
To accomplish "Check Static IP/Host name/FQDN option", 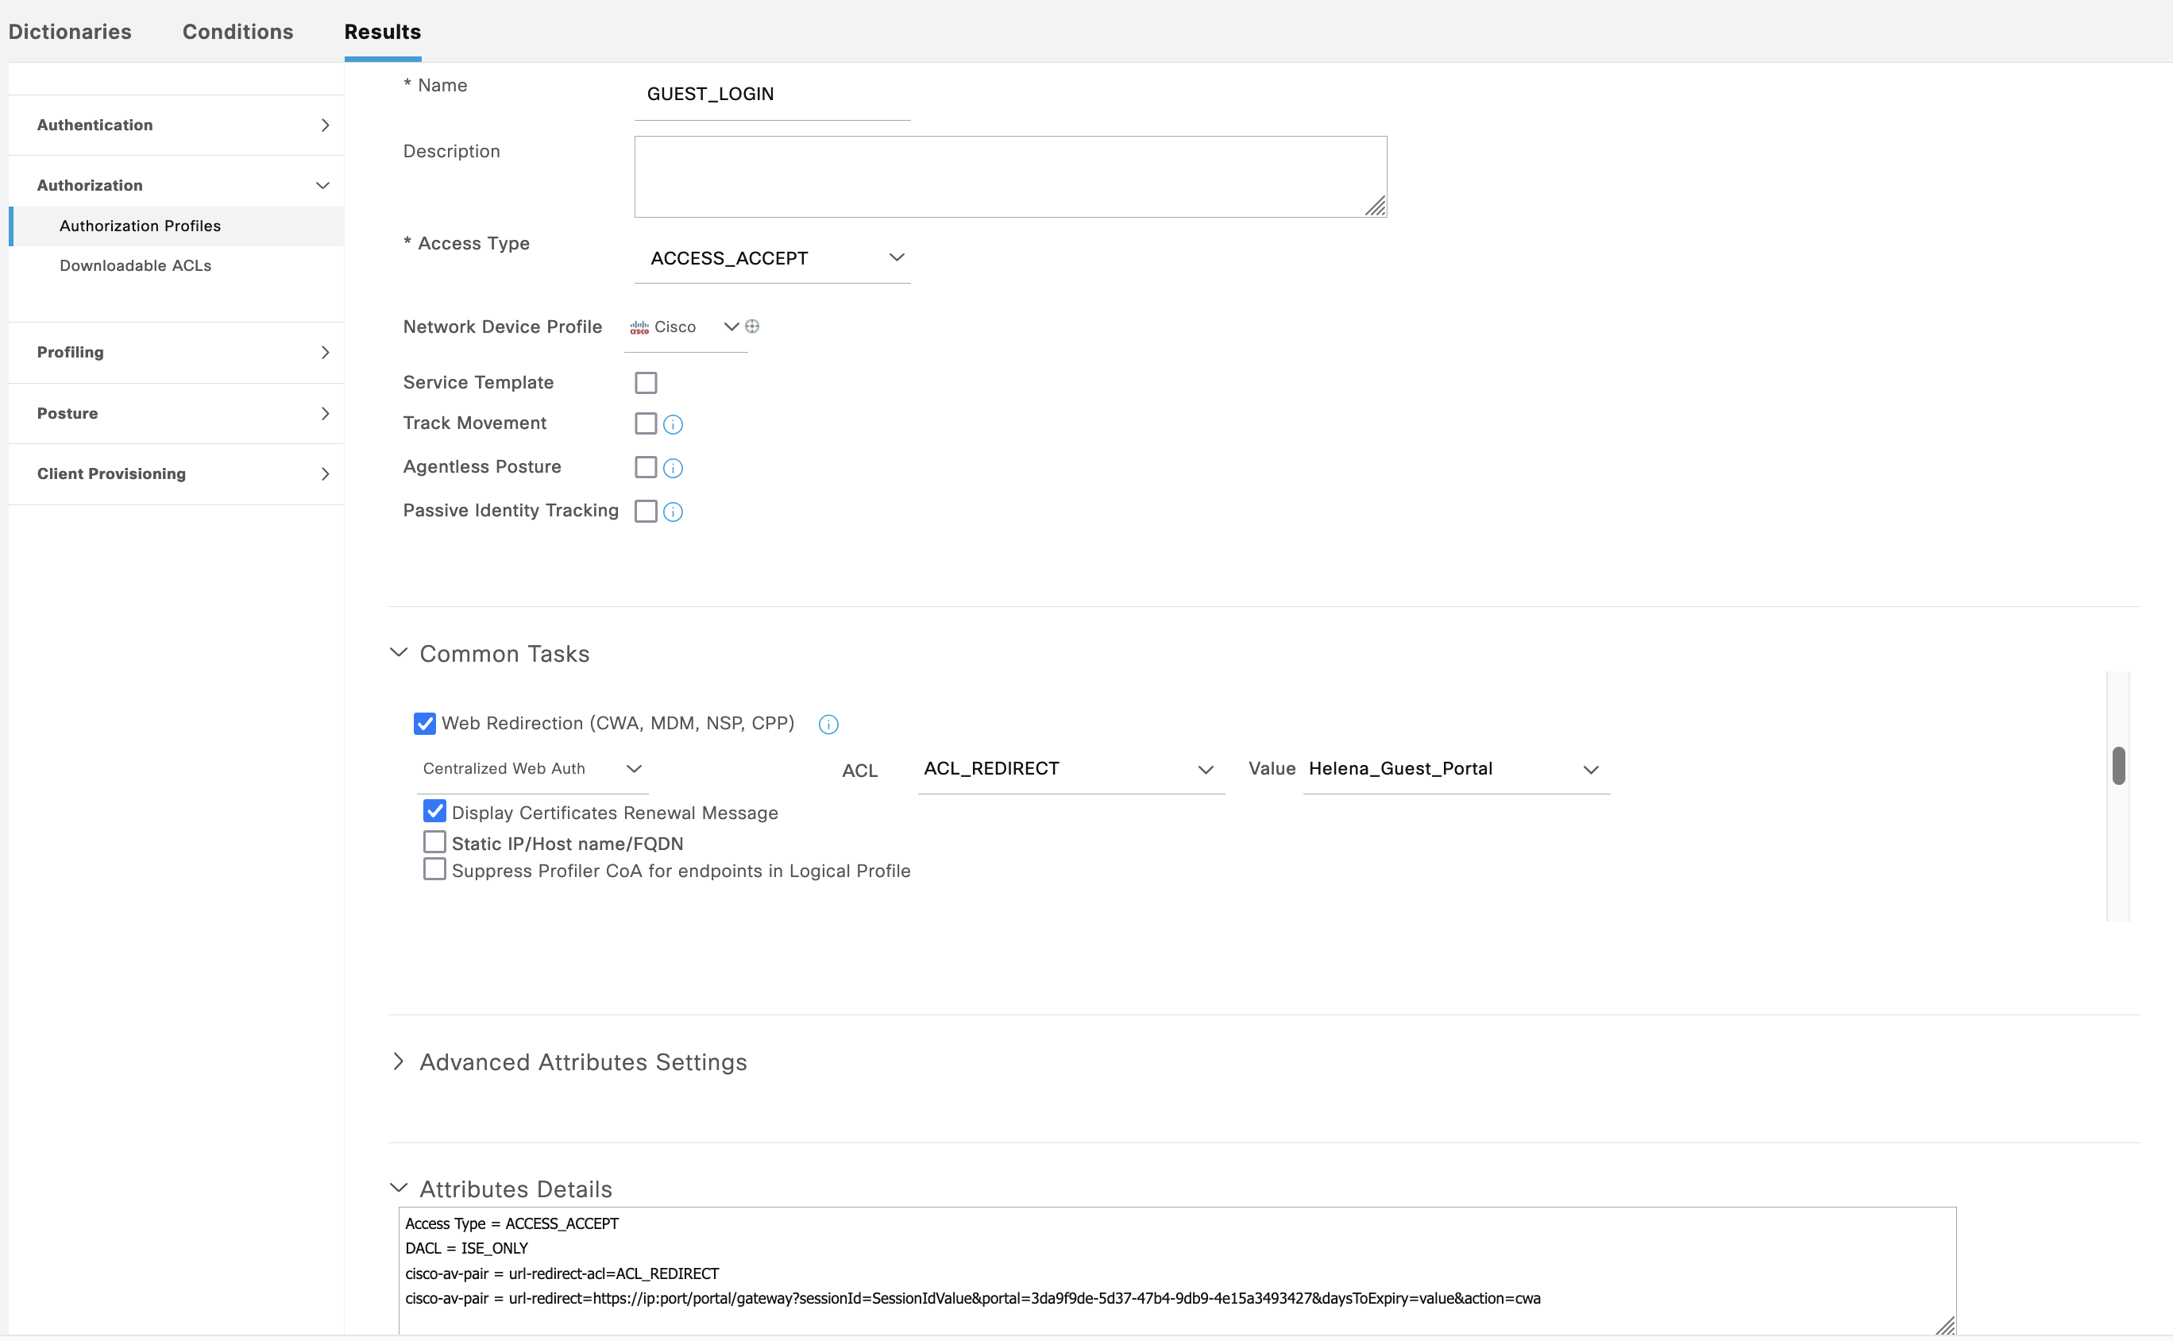I will [x=434, y=841].
